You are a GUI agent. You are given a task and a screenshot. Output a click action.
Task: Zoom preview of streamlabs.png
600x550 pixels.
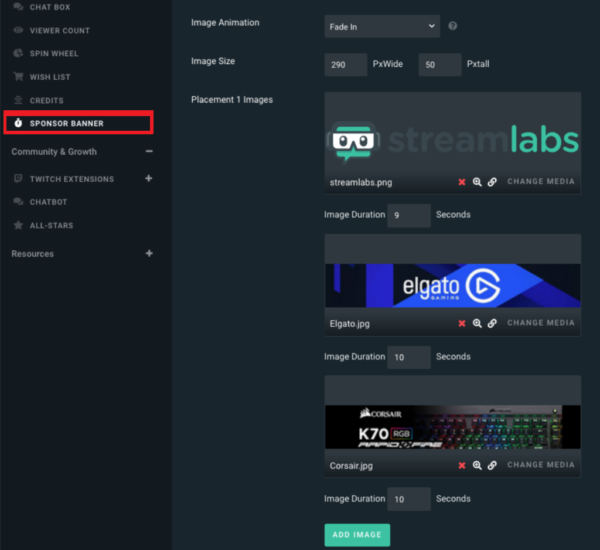pos(477,182)
